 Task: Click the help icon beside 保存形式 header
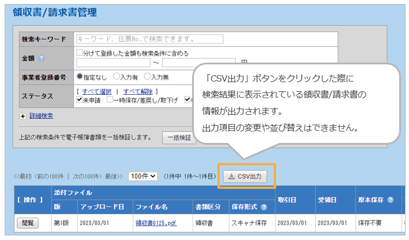tap(263, 207)
